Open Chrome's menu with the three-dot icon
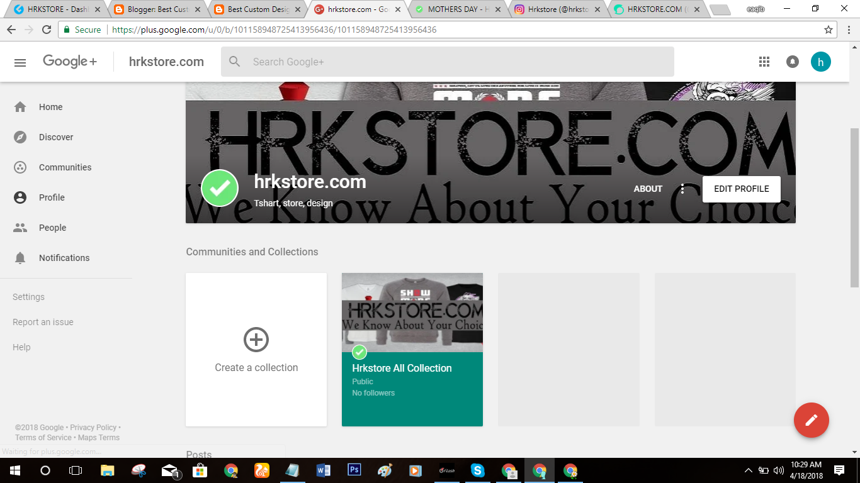 [x=849, y=29]
